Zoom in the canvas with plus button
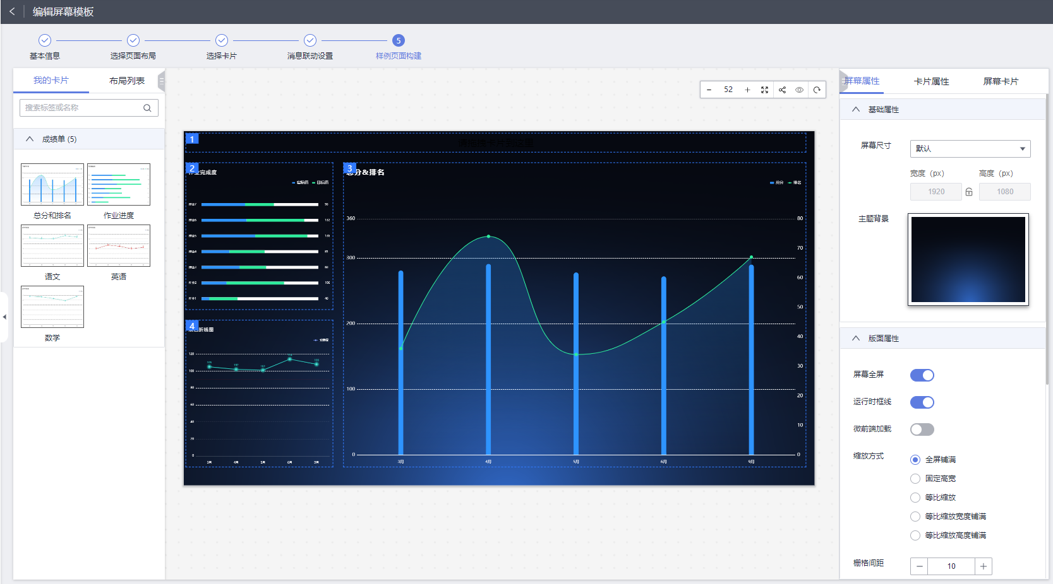The height and width of the screenshot is (584, 1053). pyautogui.click(x=747, y=90)
